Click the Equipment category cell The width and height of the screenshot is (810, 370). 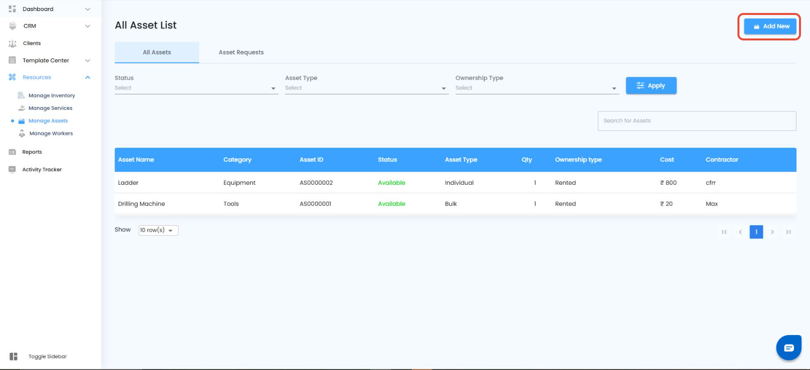[239, 183]
